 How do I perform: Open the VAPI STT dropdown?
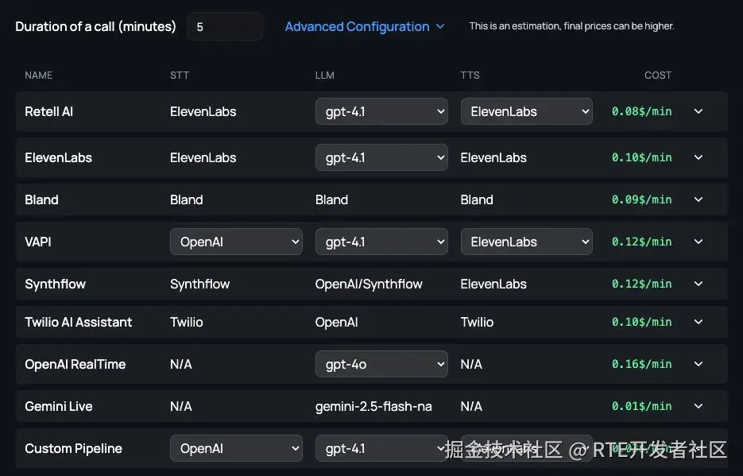tap(236, 242)
